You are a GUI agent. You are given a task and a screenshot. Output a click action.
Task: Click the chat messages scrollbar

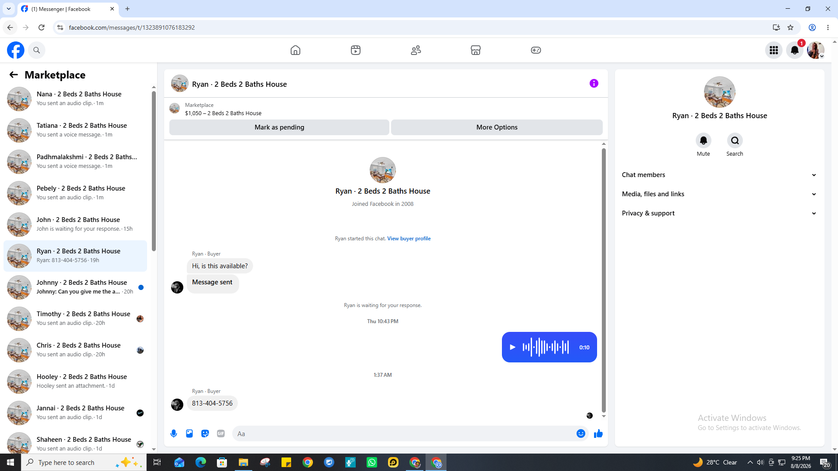(604, 280)
